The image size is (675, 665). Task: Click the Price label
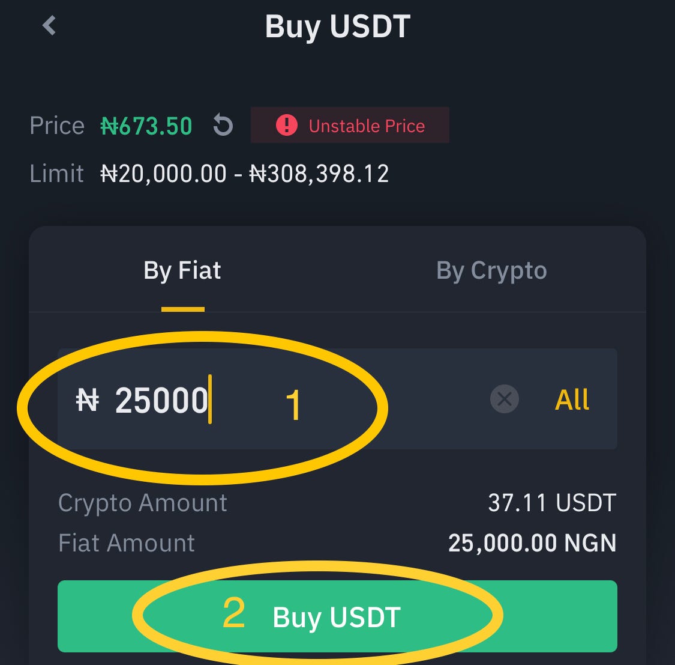coord(57,126)
